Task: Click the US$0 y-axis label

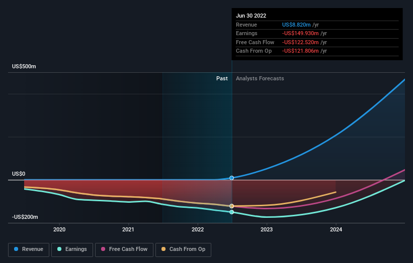Action: coord(19,174)
